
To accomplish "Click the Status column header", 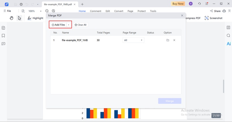I will pyautogui.click(x=151, y=33).
